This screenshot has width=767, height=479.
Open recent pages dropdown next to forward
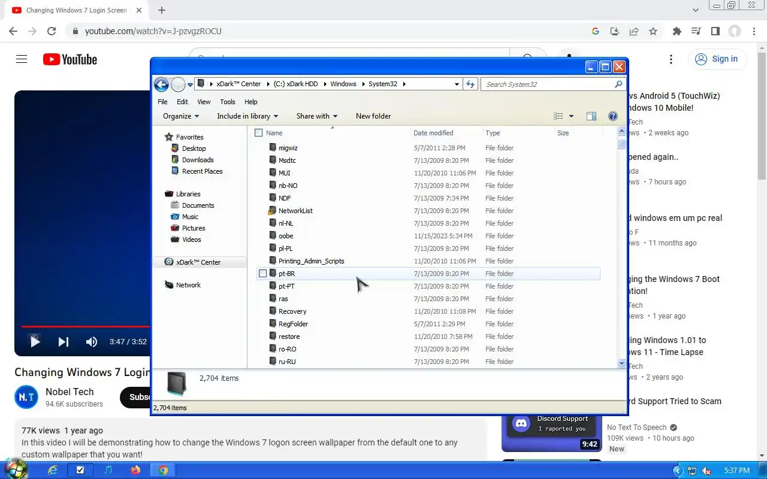190,84
